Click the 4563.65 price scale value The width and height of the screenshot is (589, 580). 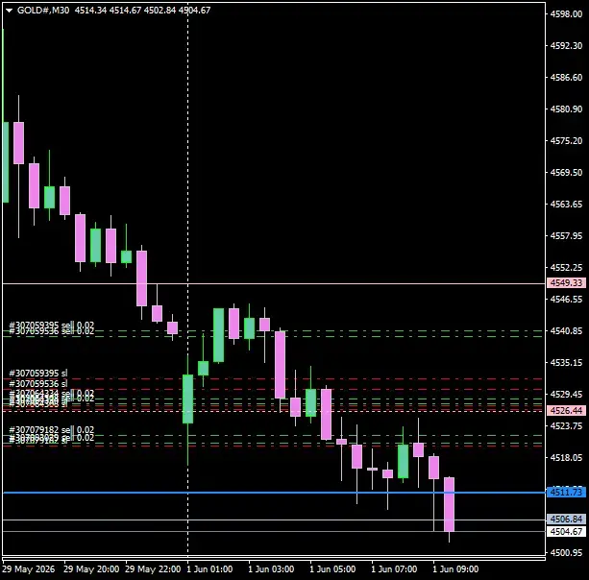click(x=566, y=204)
